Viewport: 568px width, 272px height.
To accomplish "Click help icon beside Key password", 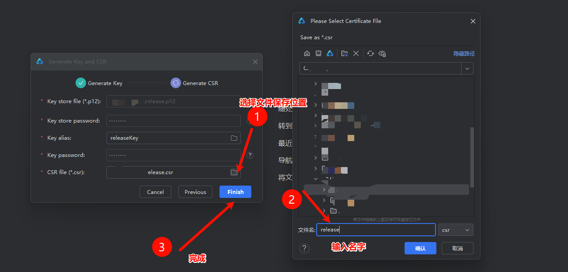I will [x=250, y=155].
